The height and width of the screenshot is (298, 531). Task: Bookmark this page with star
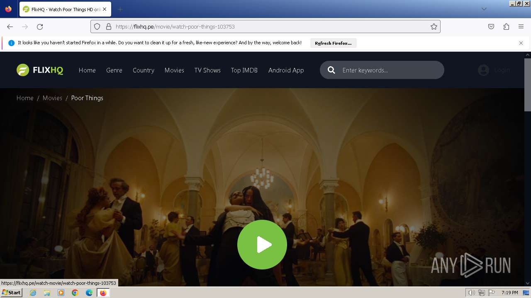434,26
